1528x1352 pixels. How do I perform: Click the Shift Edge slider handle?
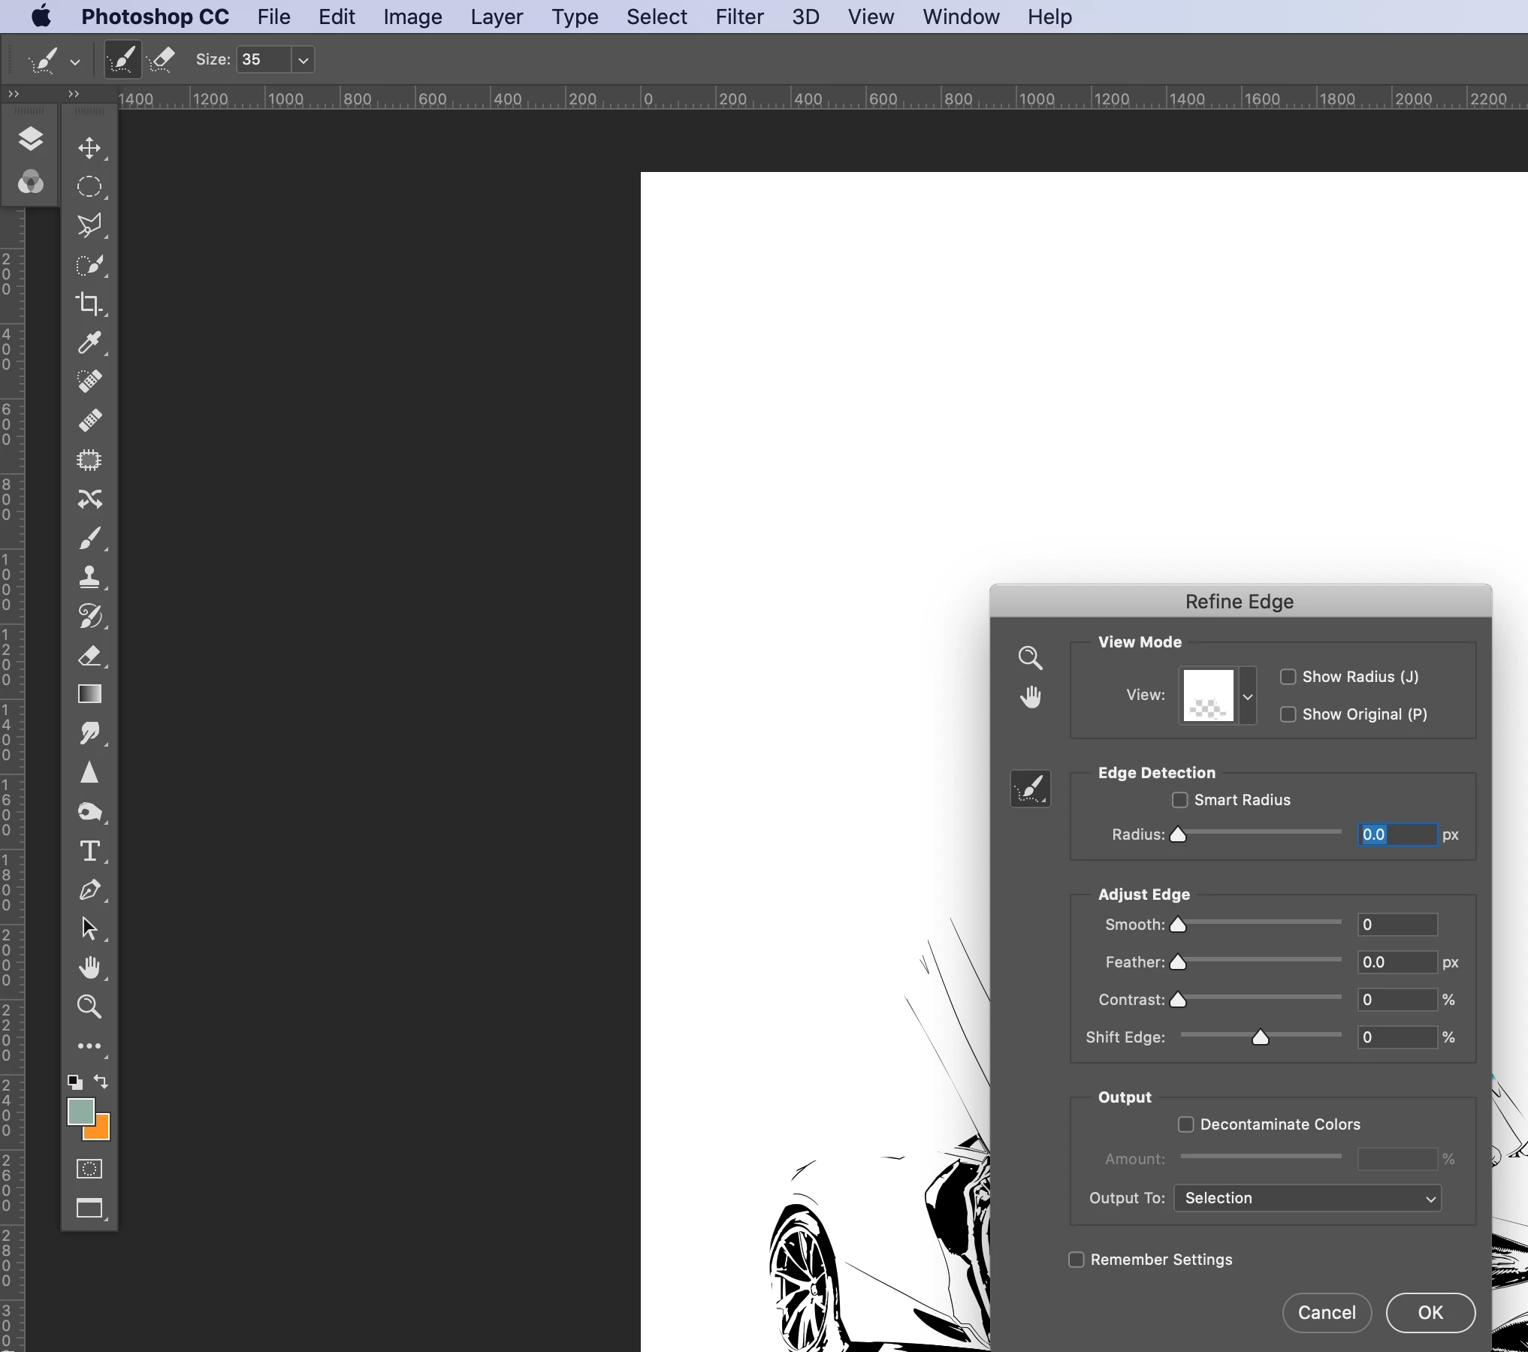[1261, 1037]
